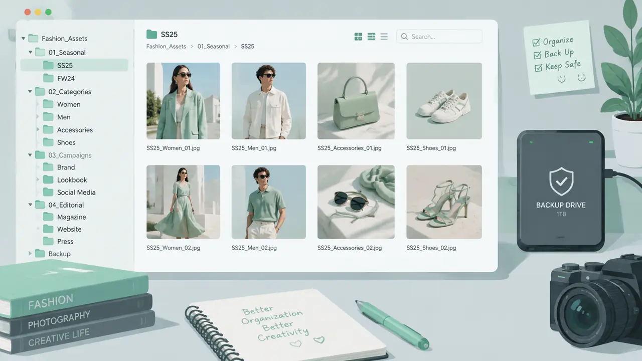642x361 pixels.
Task: Switch to large grid view icon
Action: [x=358, y=37]
